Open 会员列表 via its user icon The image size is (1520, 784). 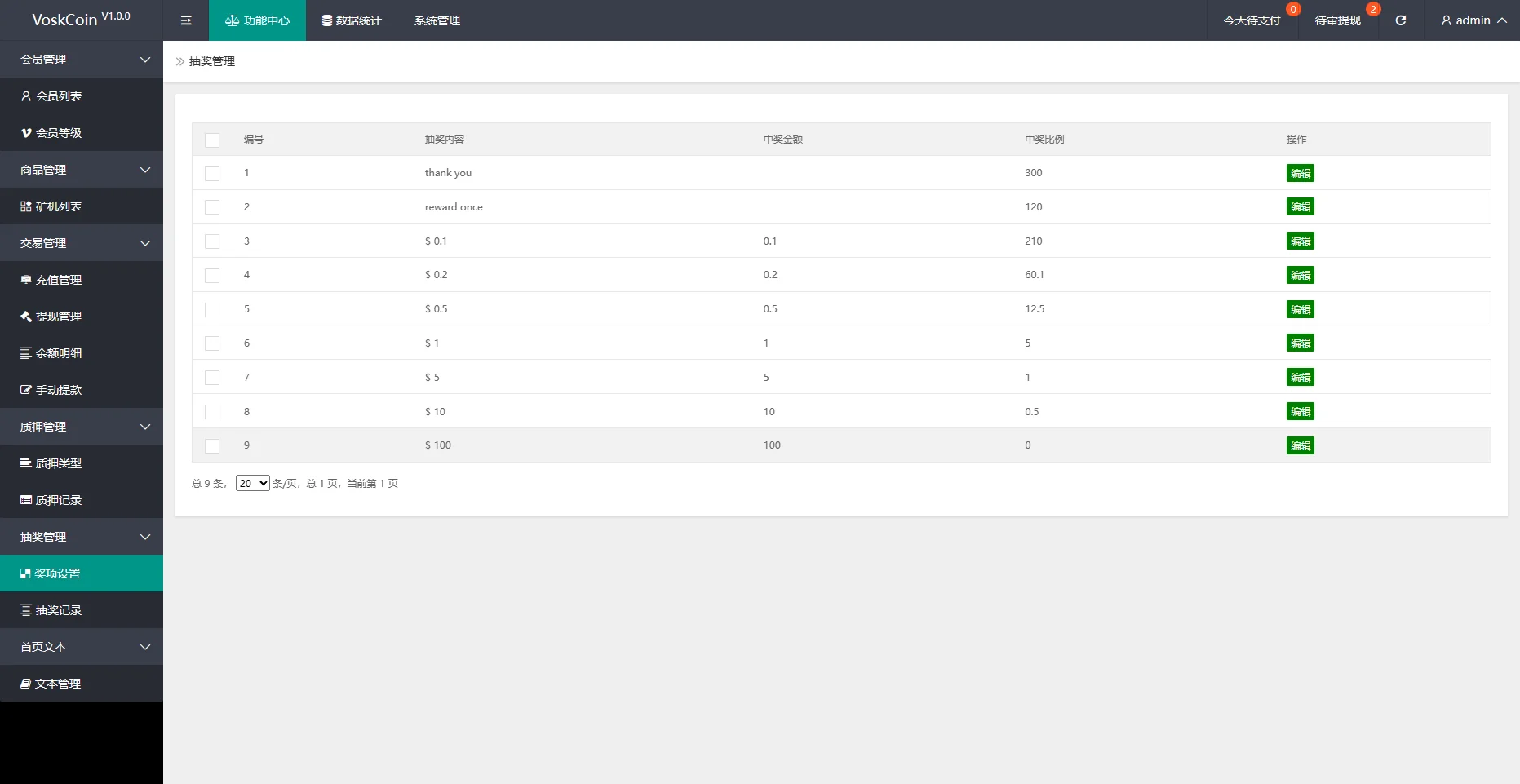point(26,96)
